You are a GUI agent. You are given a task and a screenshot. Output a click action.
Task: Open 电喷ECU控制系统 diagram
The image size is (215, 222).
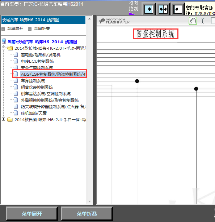[37, 61]
